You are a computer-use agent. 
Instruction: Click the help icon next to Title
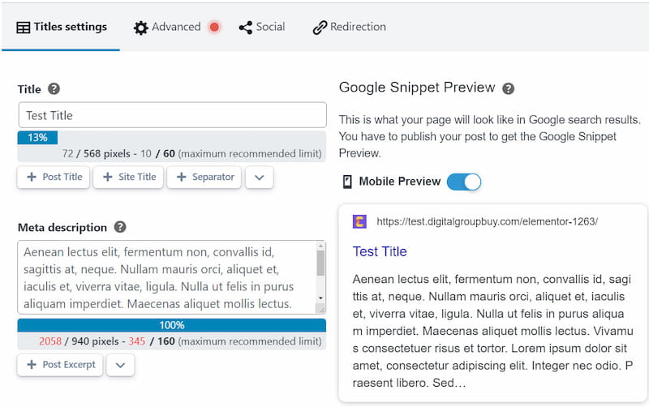54,89
